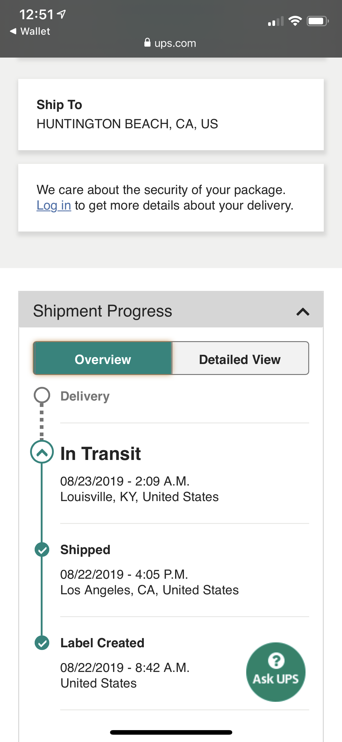Tap the lock icon beside ups.com
Screen dimensions: 342x742
147,43
